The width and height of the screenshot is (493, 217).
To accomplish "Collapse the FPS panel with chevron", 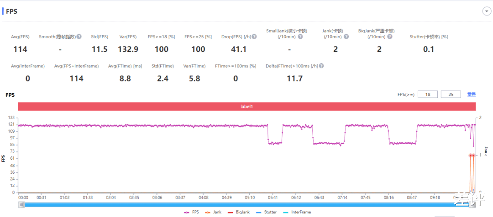I will pos(486,11).
